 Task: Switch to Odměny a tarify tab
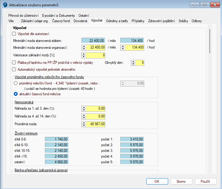click(117, 21)
